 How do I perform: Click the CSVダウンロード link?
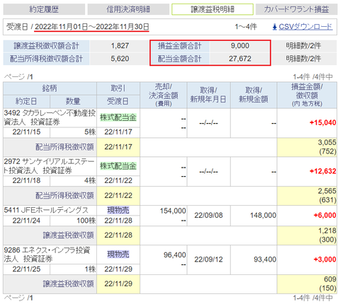[305, 27]
